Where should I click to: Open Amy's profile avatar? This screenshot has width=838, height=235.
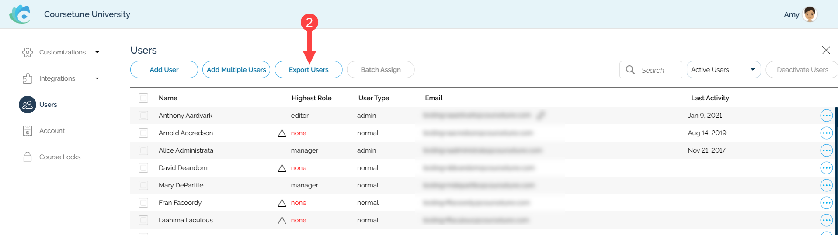tap(809, 14)
